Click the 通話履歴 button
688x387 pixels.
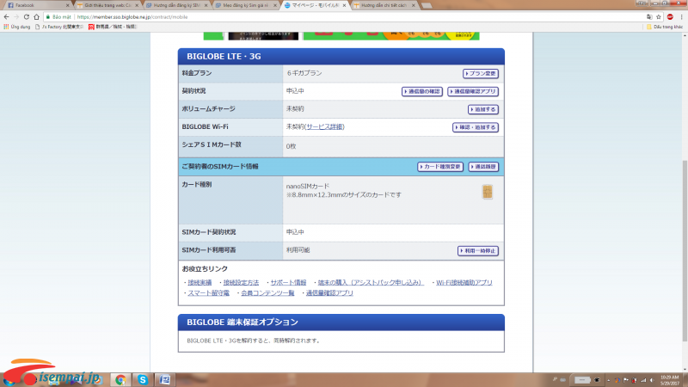point(483,167)
